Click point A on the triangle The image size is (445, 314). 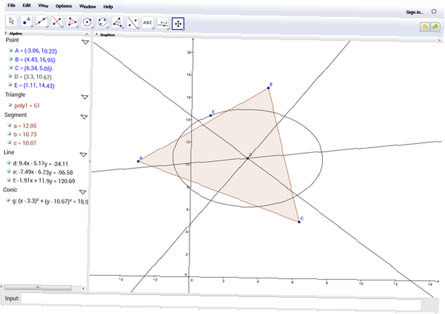(138, 161)
